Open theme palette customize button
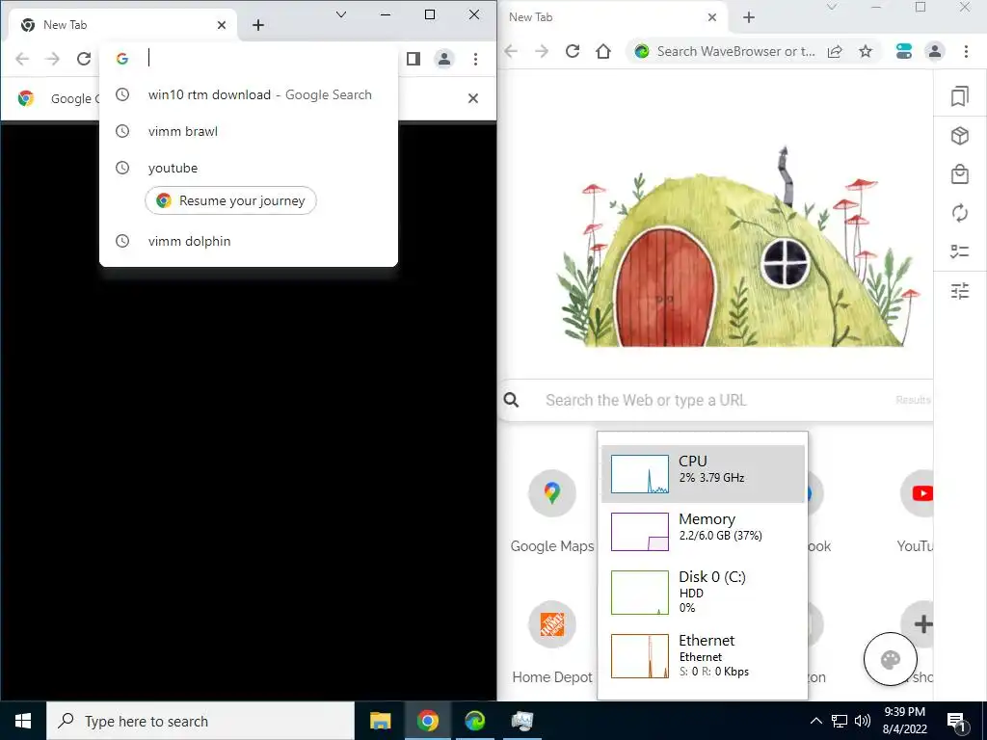The width and height of the screenshot is (987, 740). 890,659
